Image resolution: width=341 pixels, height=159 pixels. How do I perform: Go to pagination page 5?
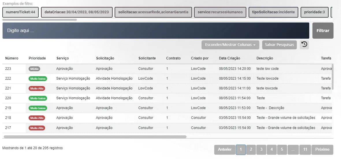282,150
